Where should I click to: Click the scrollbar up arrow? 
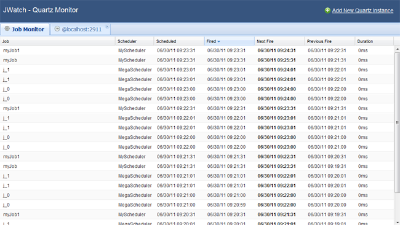click(x=397, y=49)
